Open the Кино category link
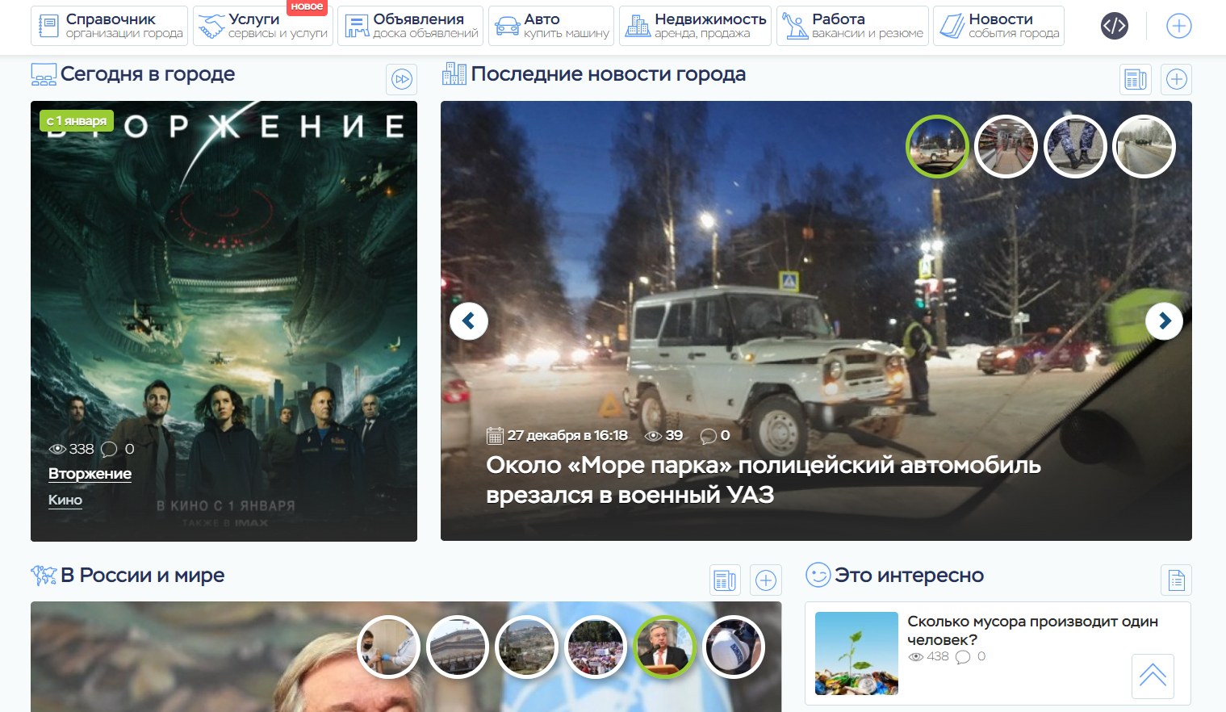 65,500
